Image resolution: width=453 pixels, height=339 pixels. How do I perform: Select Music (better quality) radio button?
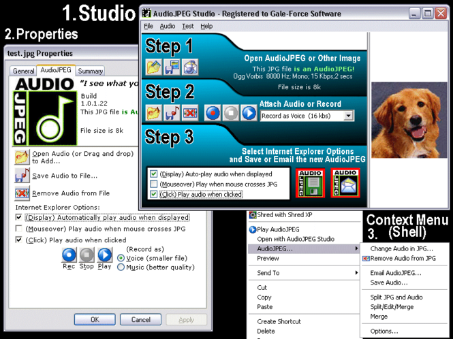pyautogui.click(x=121, y=268)
